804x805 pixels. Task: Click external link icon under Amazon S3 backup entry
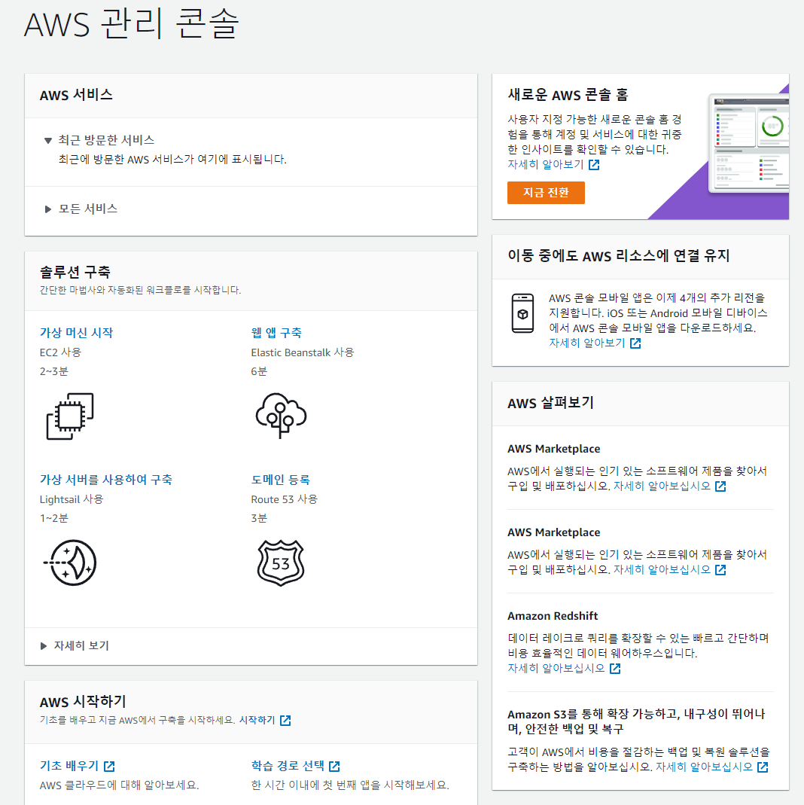coord(763,767)
